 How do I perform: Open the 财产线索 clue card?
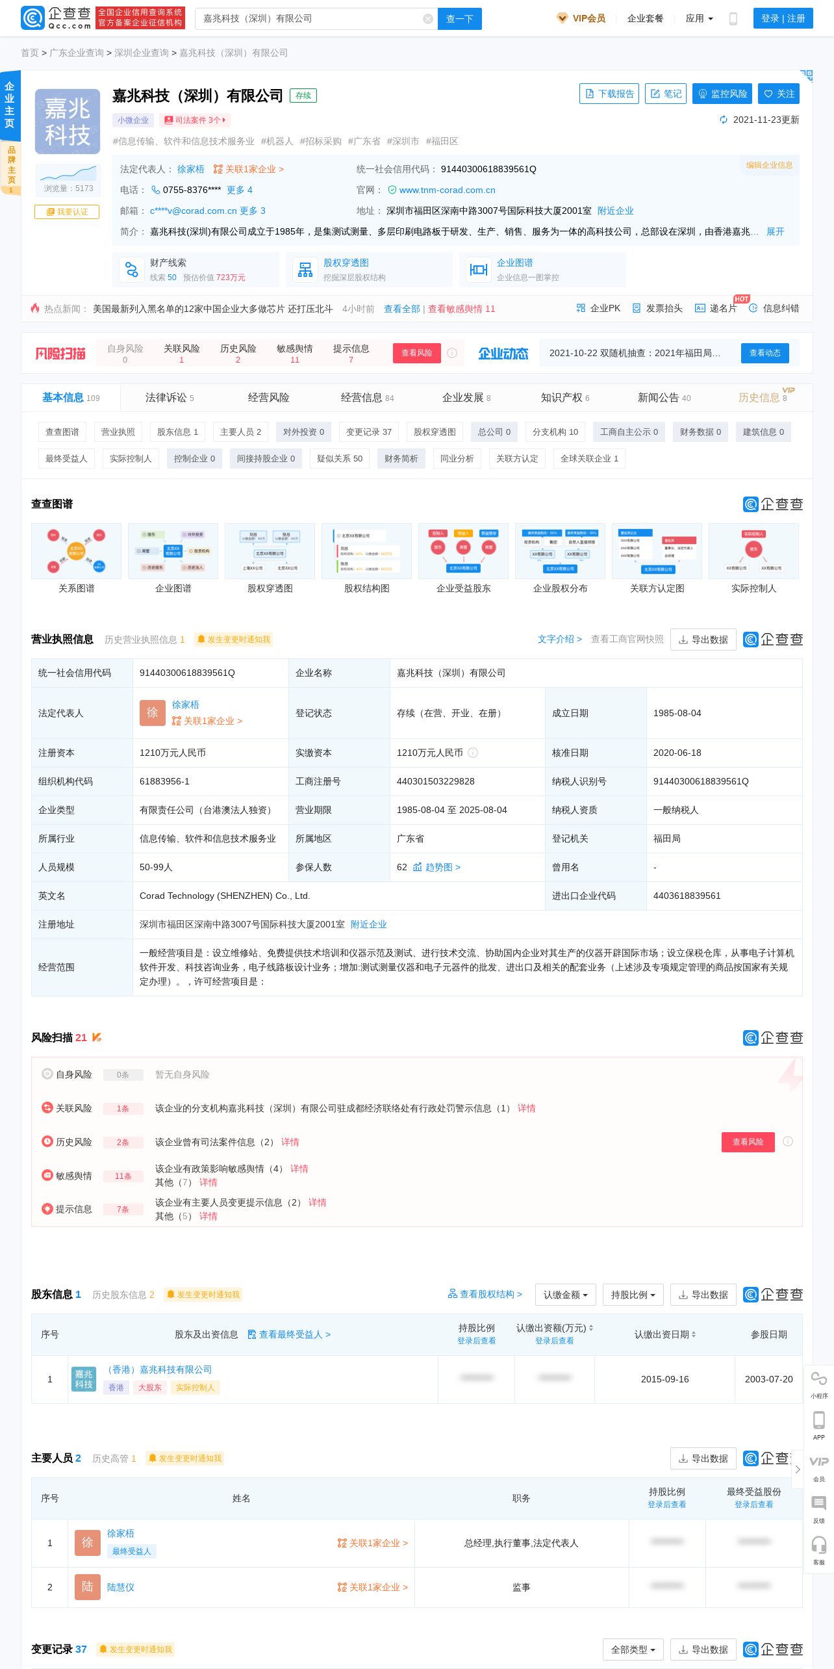(x=196, y=270)
